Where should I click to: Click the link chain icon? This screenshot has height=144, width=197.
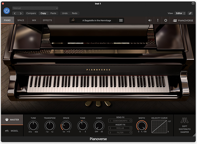190,13
